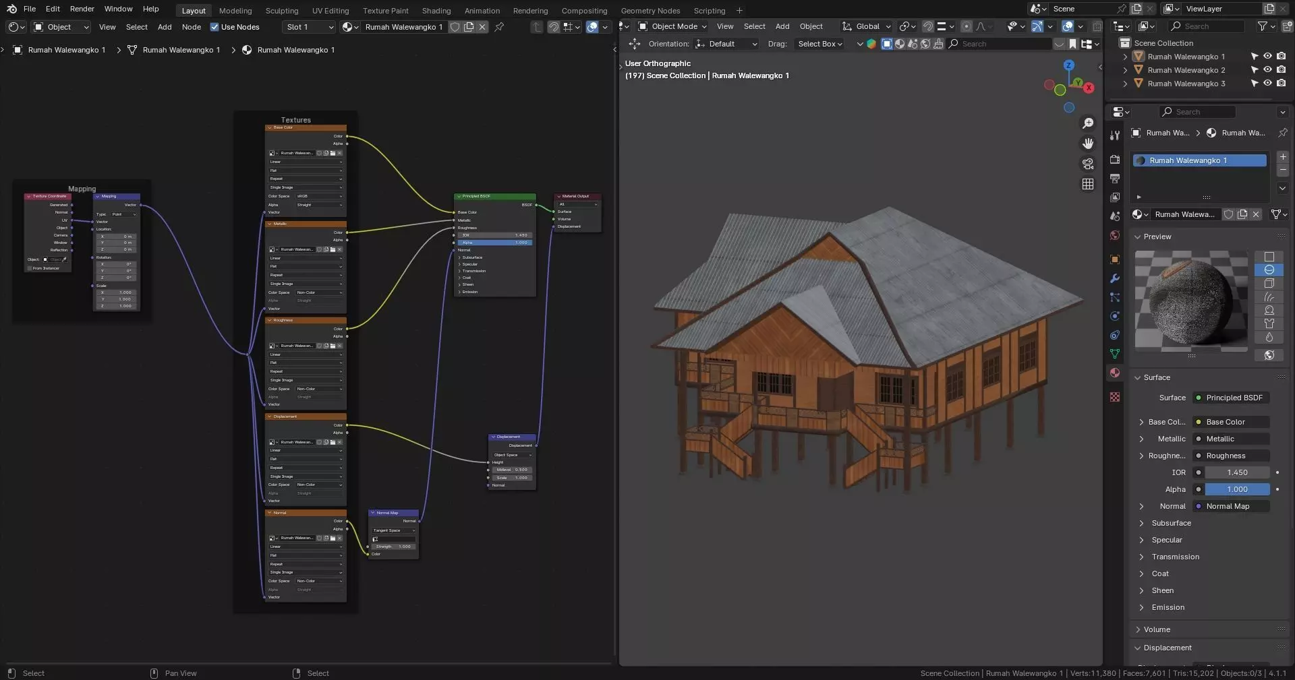Open the Render properties tab
This screenshot has width=1295, height=680.
[x=1115, y=160]
